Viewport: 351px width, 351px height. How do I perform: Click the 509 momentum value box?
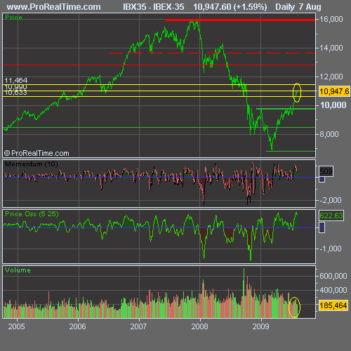326,171
